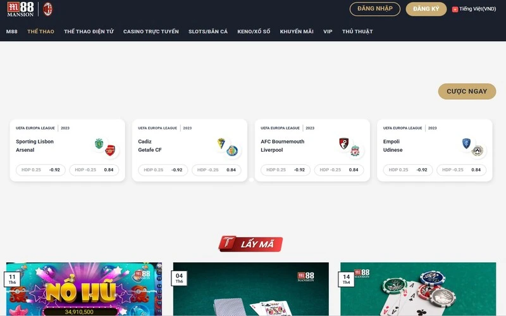Screen dimensions: 506x316
Task: Click the Getafe CF team badge
Action: click(232, 150)
